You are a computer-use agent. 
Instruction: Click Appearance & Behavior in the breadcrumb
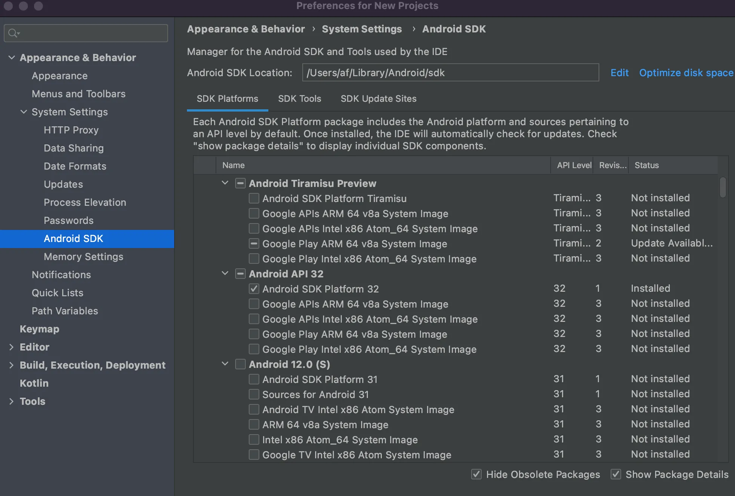click(x=246, y=29)
